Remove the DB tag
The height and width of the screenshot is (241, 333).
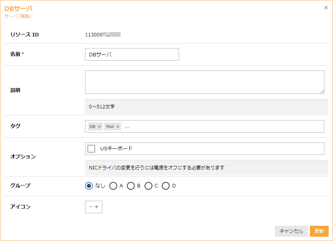pos(100,127)
